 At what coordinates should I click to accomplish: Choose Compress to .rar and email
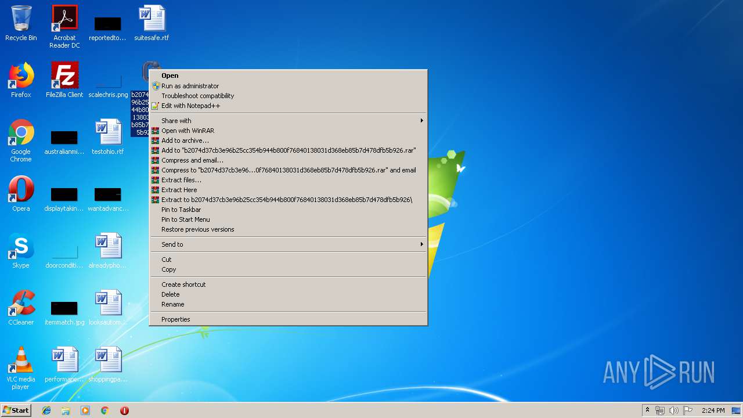[288, 170]
